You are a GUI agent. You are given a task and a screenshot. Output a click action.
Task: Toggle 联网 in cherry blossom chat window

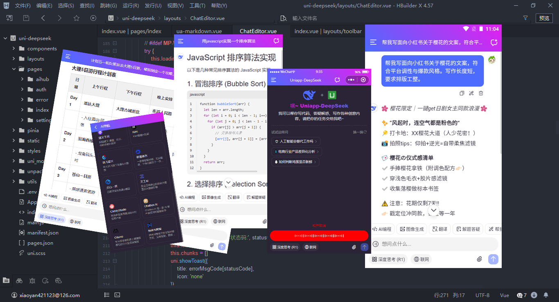click(422, 259)
